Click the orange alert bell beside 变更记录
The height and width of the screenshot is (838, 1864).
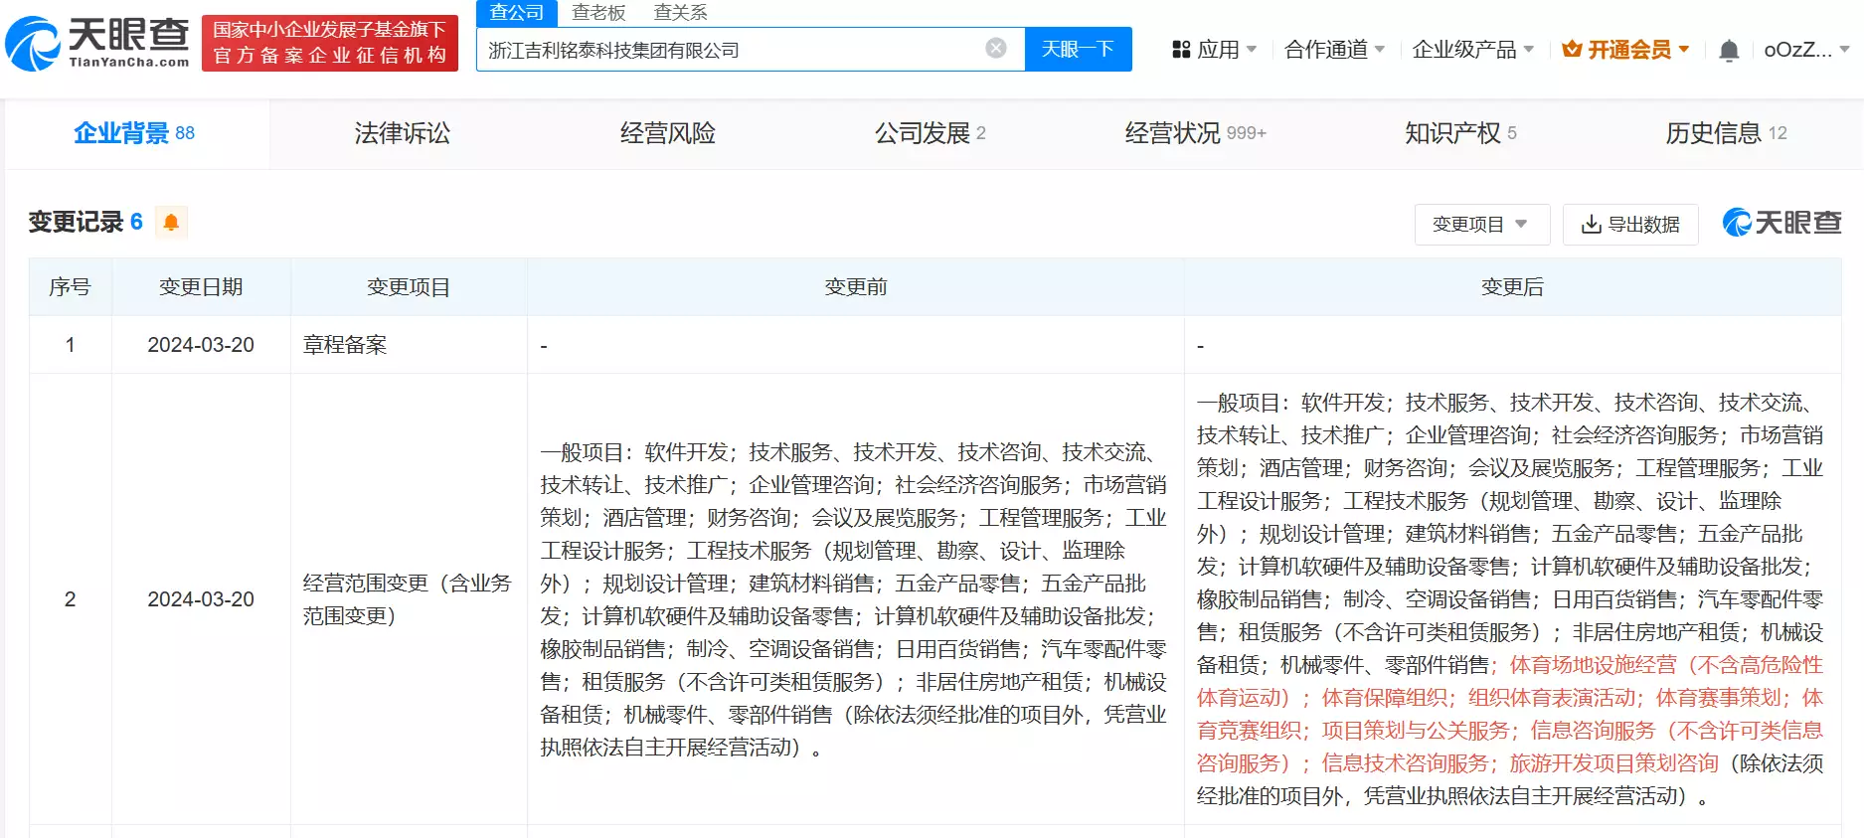171,222
